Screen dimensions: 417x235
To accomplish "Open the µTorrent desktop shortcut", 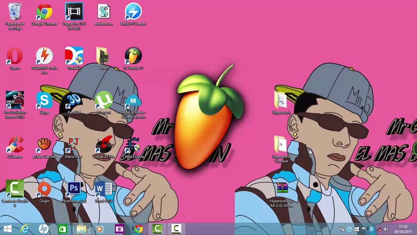I will [x=104, y=103].
